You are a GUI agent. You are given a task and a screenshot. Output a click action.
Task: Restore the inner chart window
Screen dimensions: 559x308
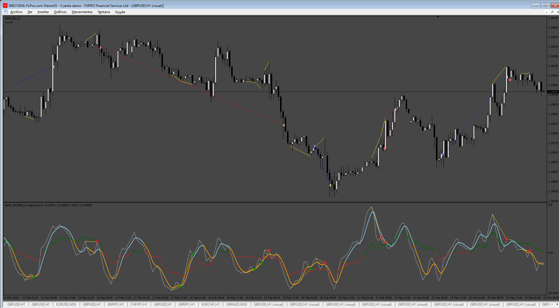552,12
